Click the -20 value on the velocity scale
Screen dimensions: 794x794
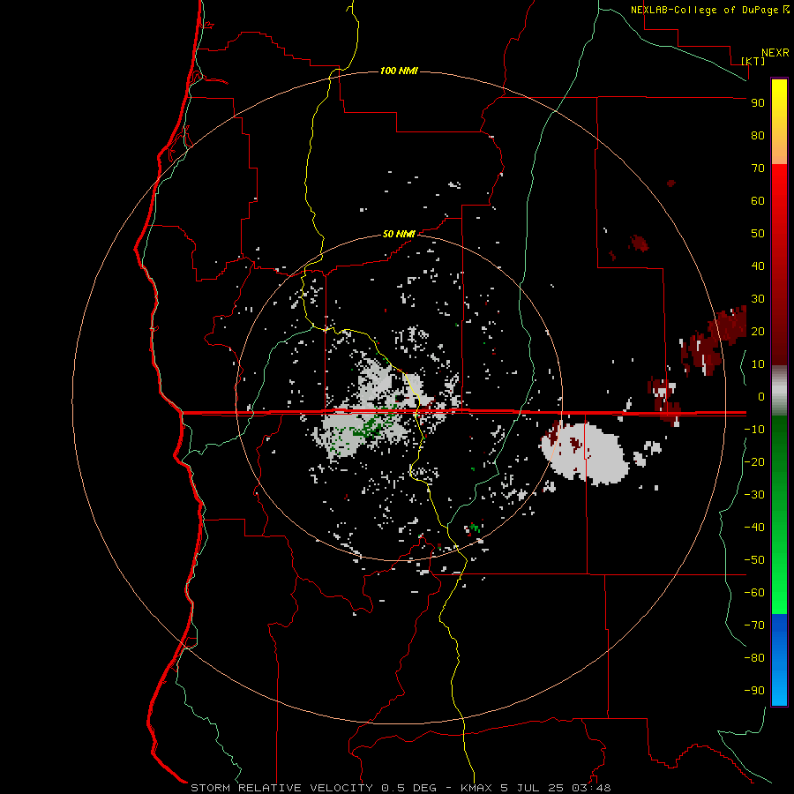pyautogui.click(x=754, y=461)
